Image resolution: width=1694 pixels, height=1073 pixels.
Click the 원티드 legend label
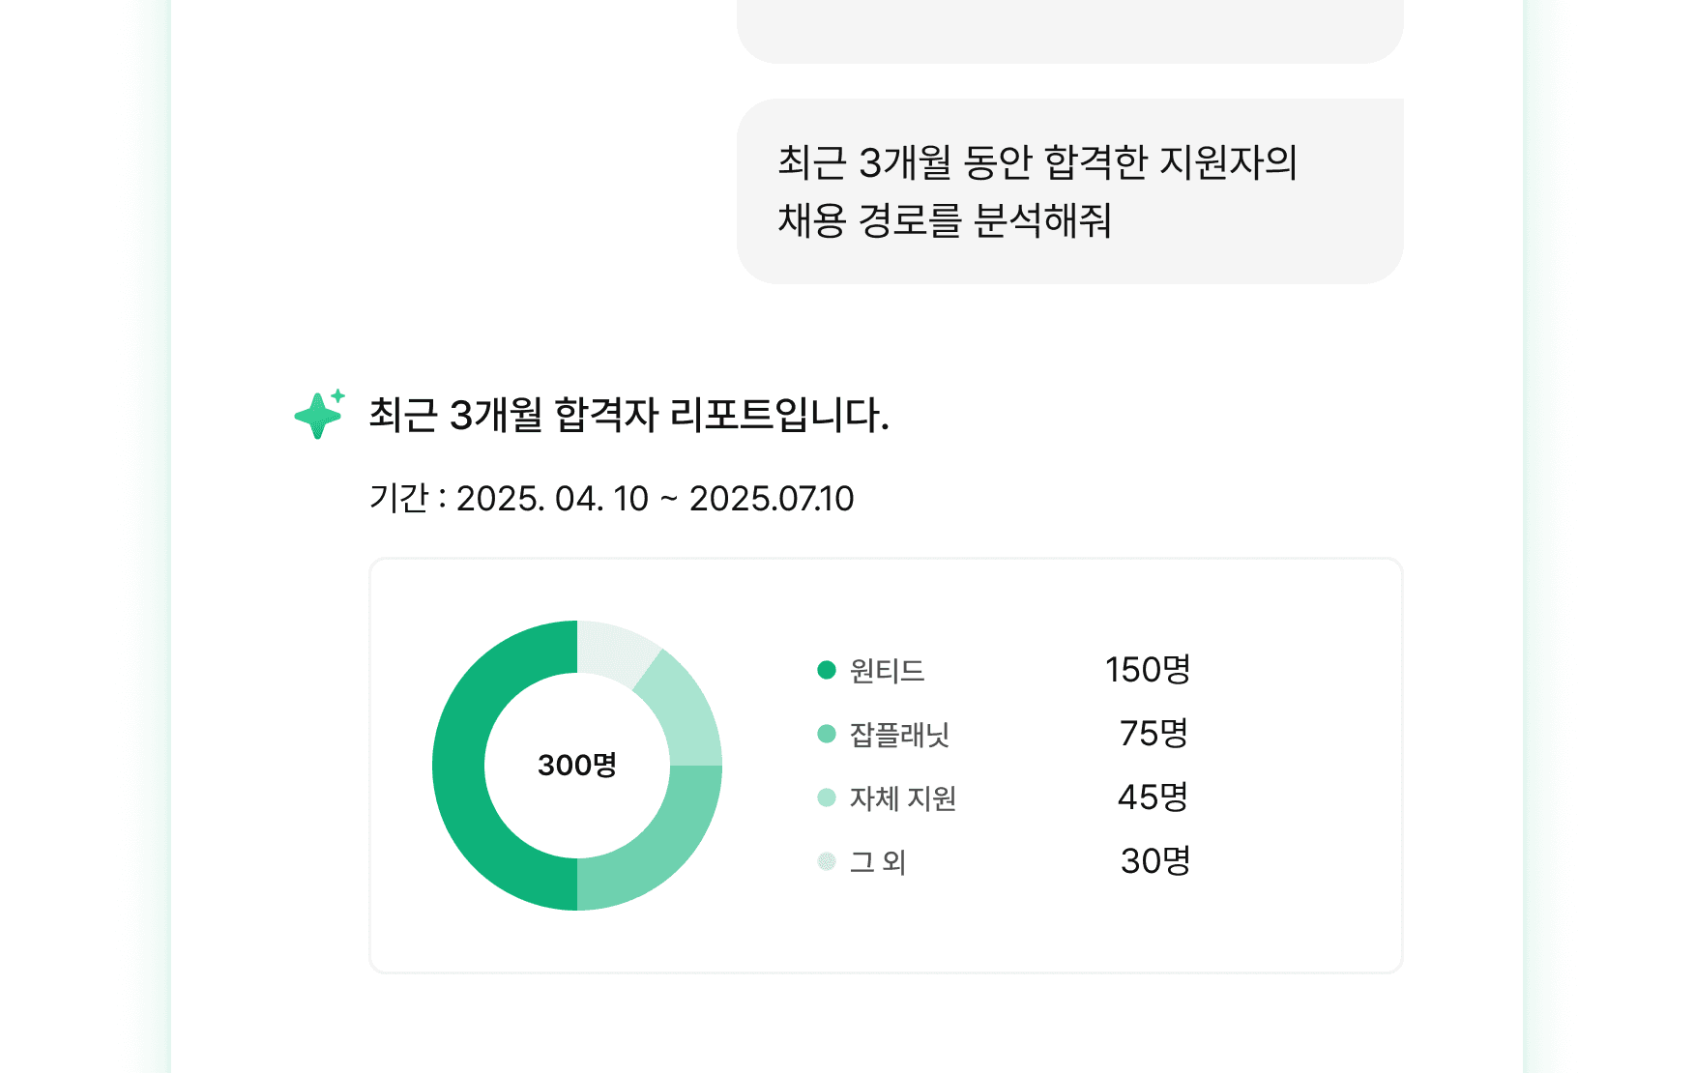point(887,671)
